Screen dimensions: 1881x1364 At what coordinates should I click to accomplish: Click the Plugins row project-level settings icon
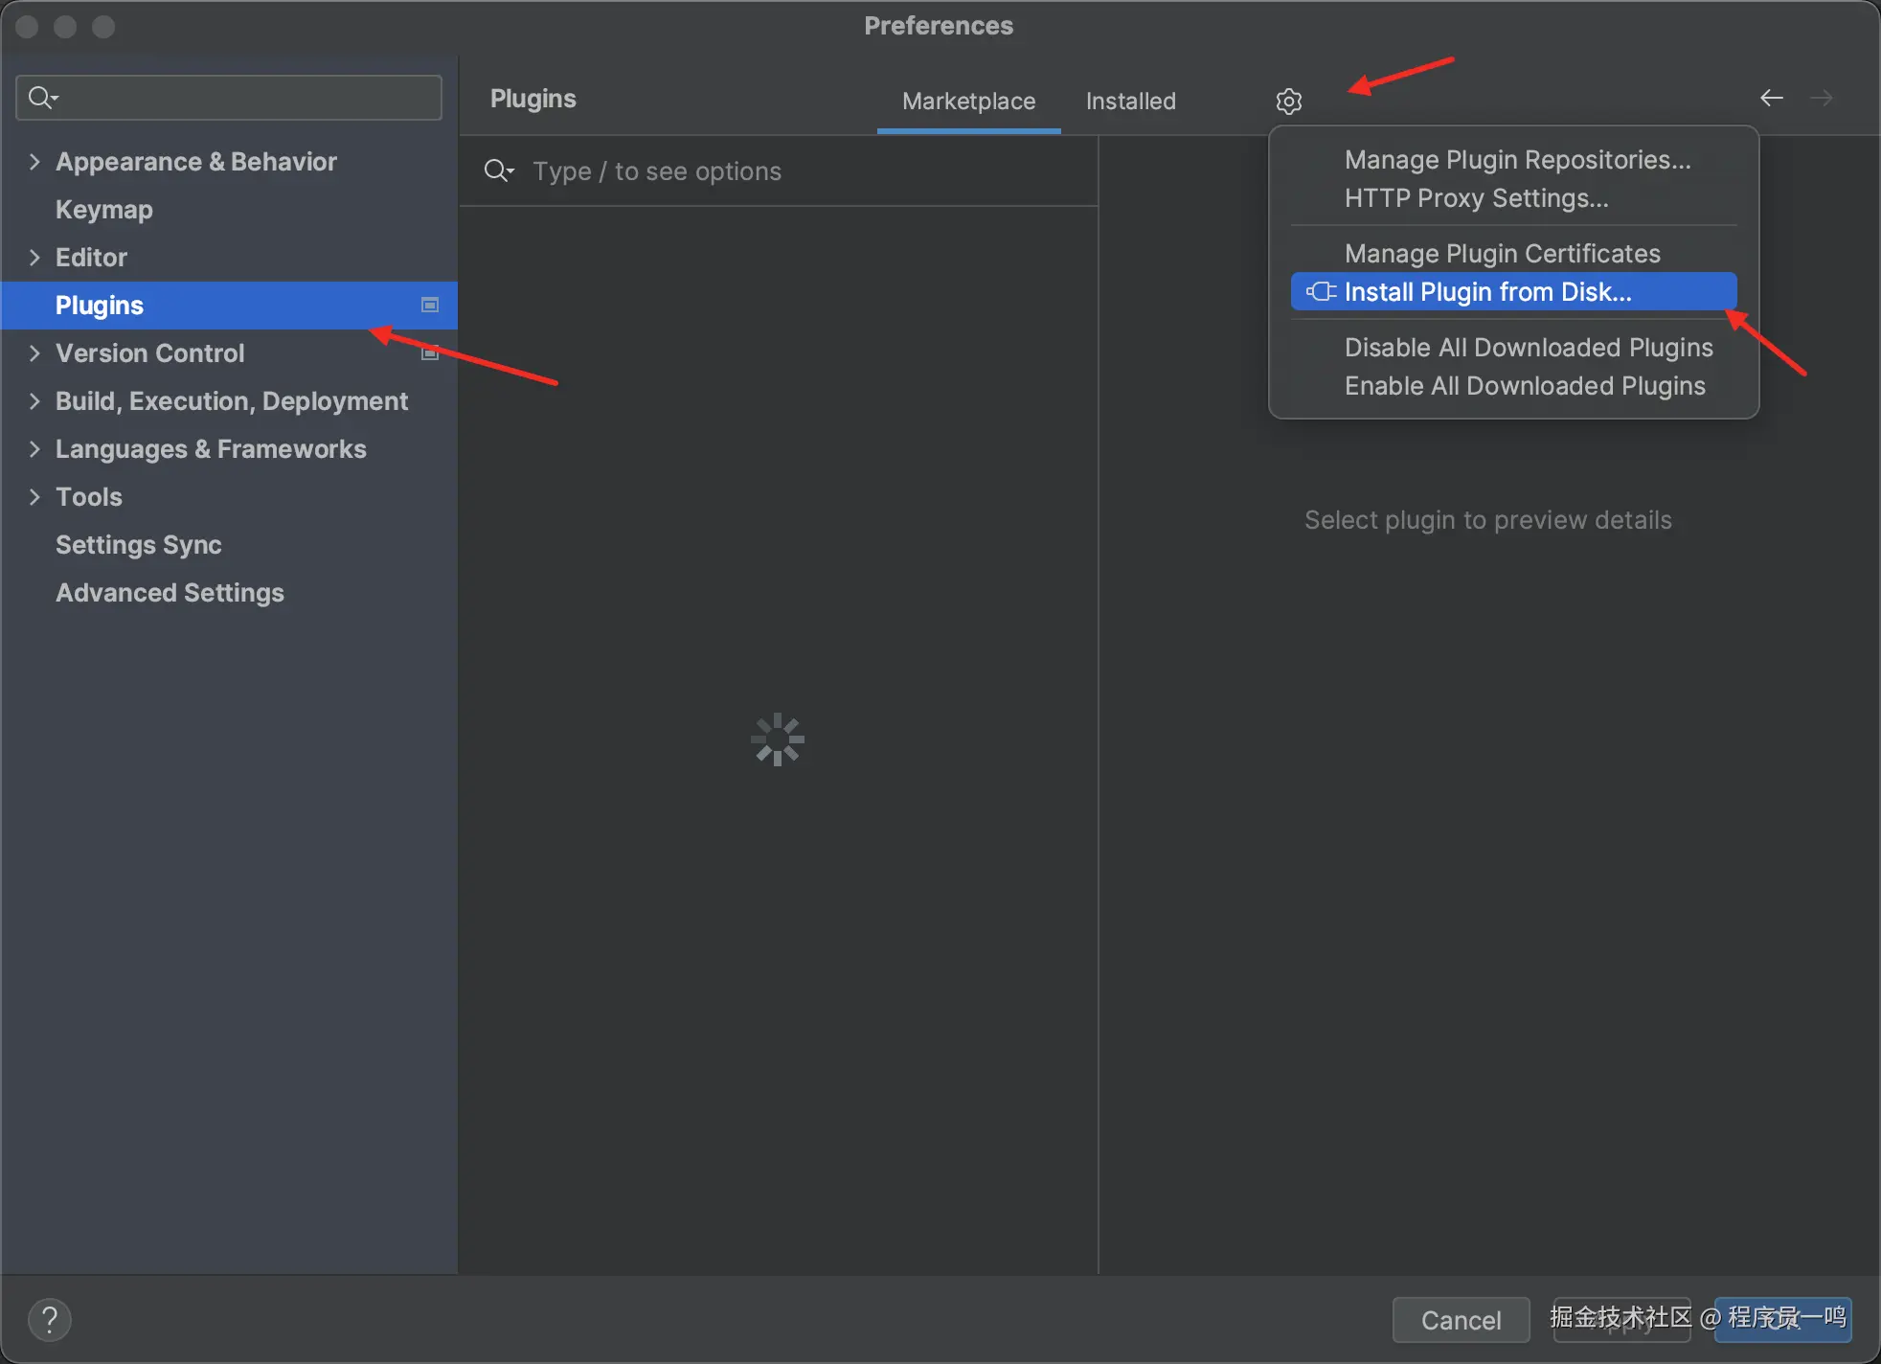click(x=430, y=305)
